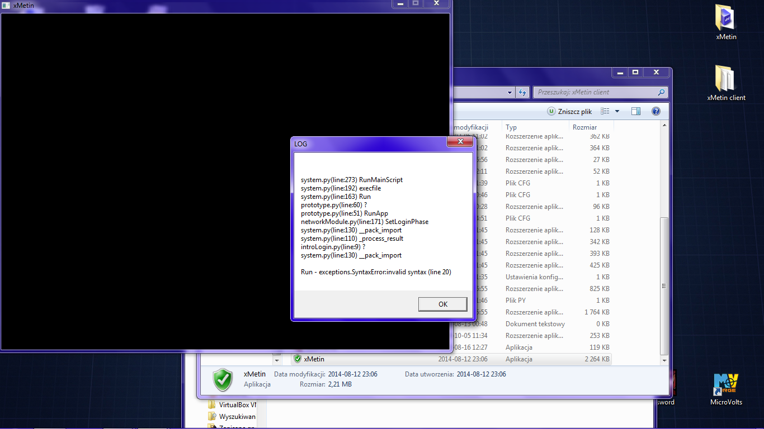Click the Wyszukiwan search folder icon
Image resolution: width=764 pixels, height=429 pixels.
[x=212, y=417]
